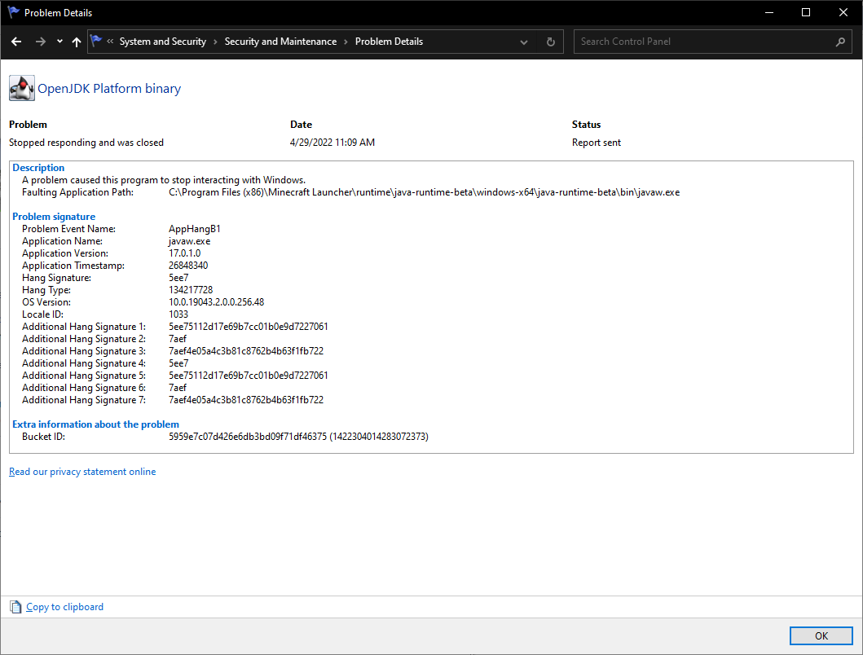Go back using the Back arrow
The image size is (863, 655).
[x=16, y=42]
